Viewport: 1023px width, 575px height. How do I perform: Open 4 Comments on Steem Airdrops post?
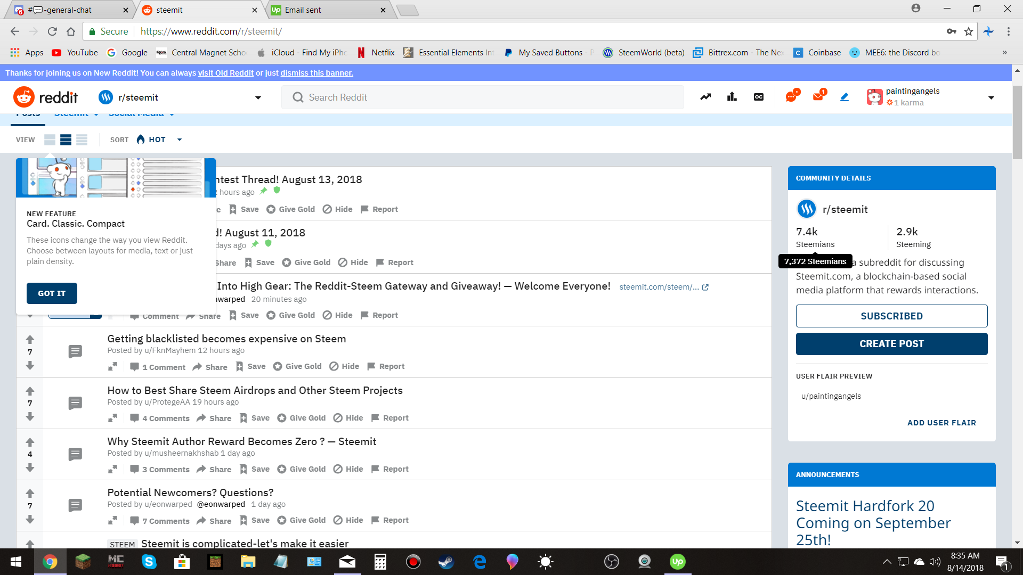(x=160, y=418)
